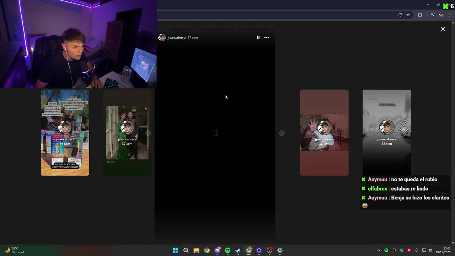
Task: Open the volume speaker tray icon
Action: click(430, 250)
